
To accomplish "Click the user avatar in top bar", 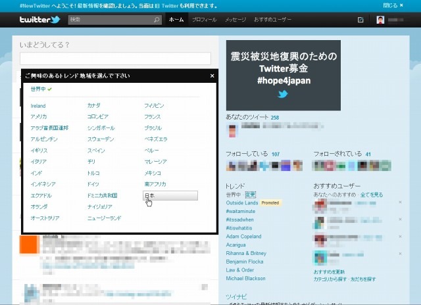I will (380, 20).
